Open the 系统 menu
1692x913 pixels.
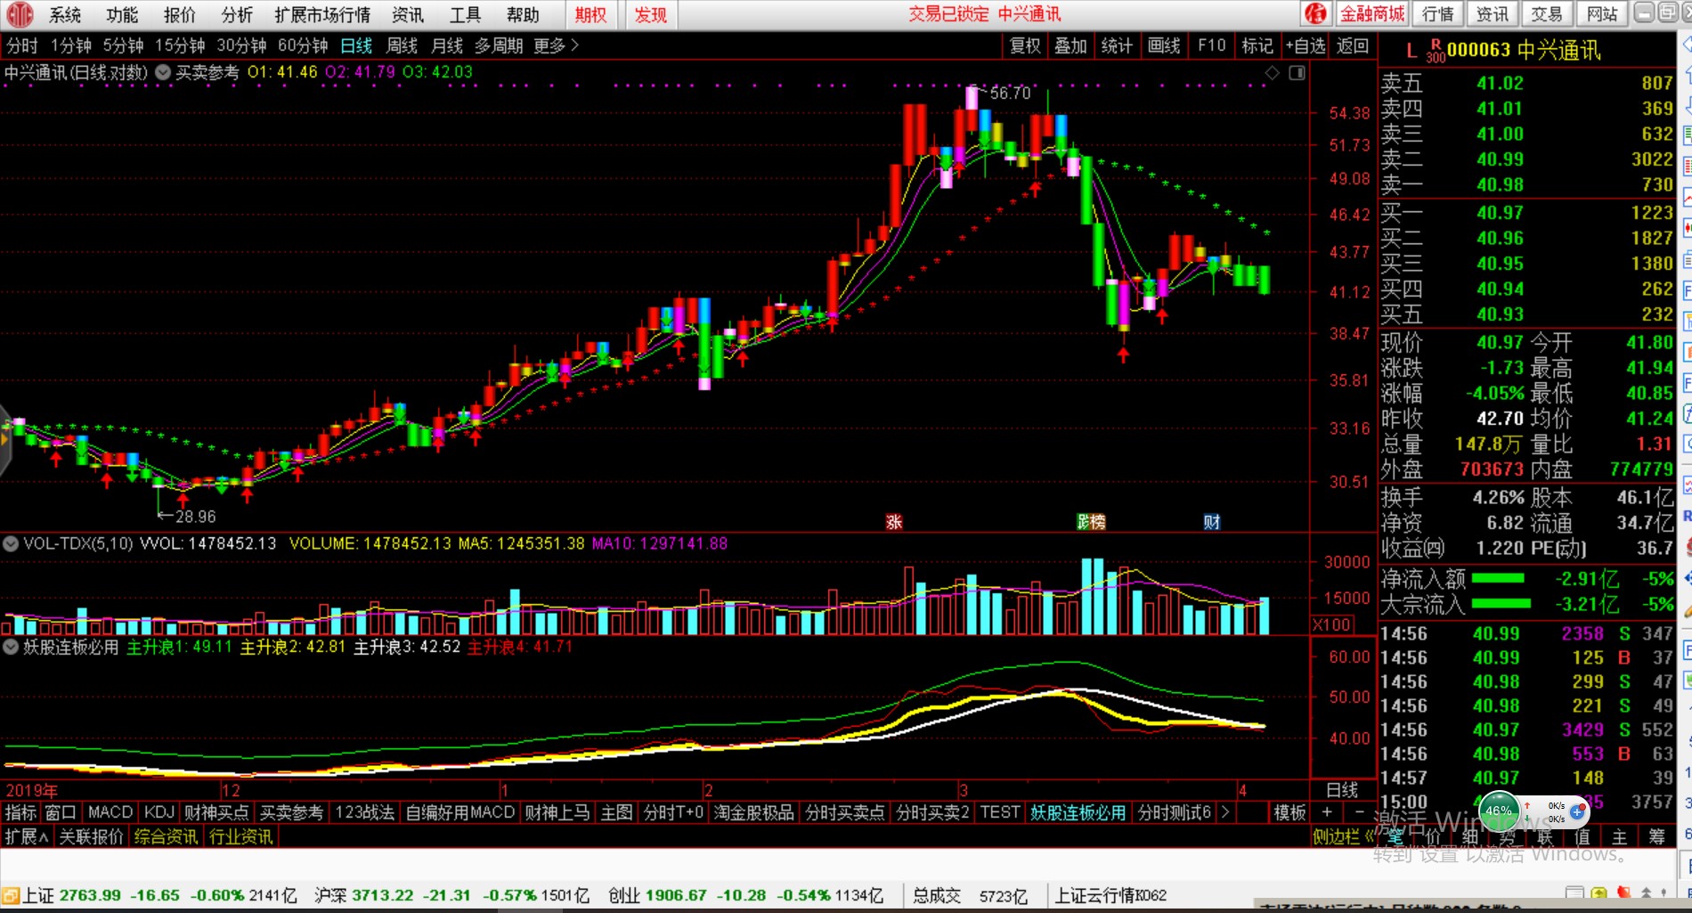65,14
